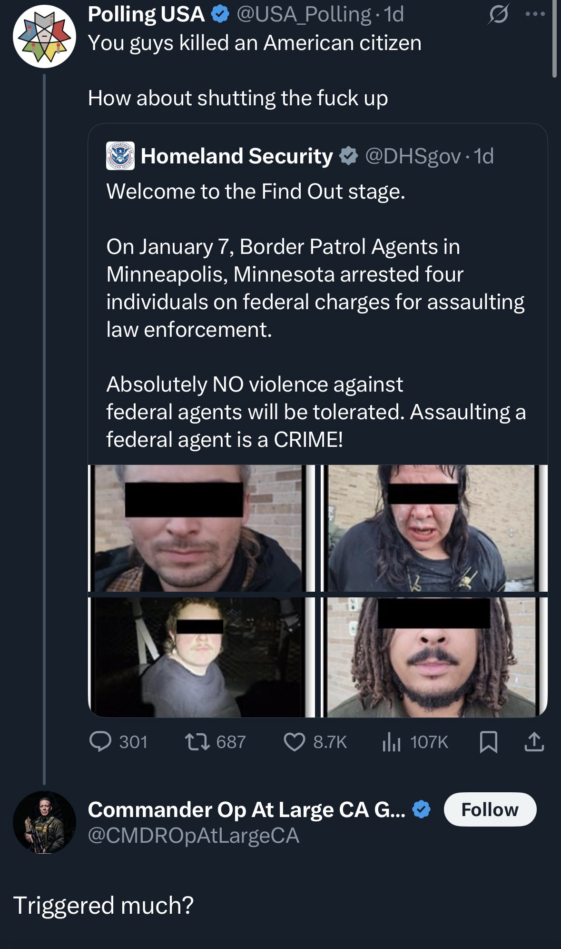
Task: Open the @USA_Polling handle link
Action: coord(304,14)
